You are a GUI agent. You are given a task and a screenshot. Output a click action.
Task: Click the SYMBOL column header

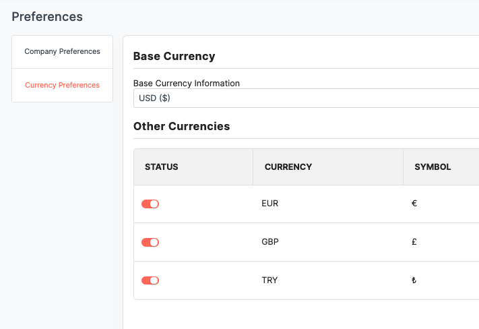point(433,167)
